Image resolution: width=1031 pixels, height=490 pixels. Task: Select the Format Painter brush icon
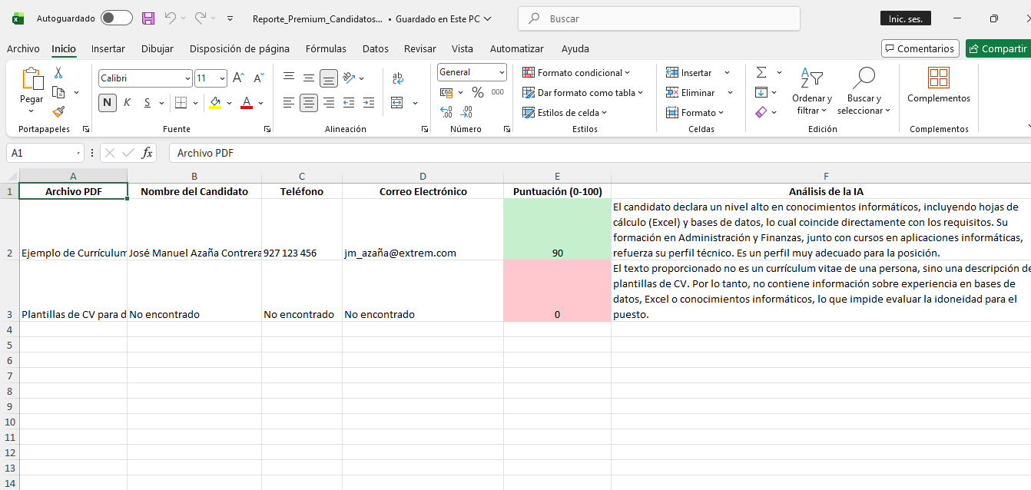point(58,111)
